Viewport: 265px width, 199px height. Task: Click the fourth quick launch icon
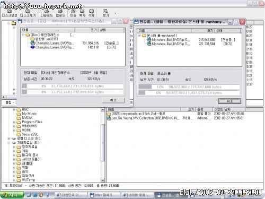coord(47,195)
